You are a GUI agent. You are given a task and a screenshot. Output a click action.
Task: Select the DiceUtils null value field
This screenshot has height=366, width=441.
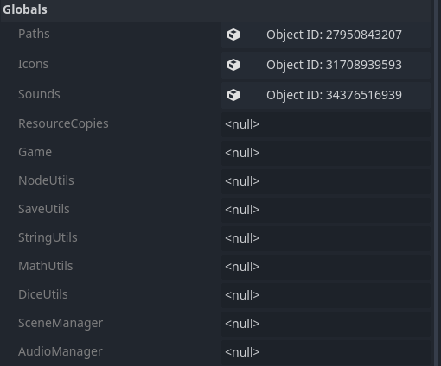326,295
